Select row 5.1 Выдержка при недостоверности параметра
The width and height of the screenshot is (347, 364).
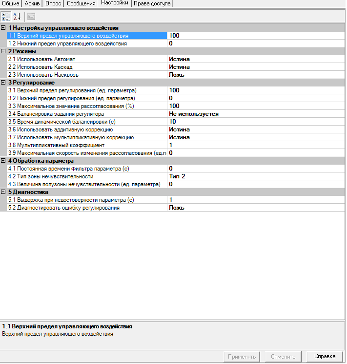[87, 200]
